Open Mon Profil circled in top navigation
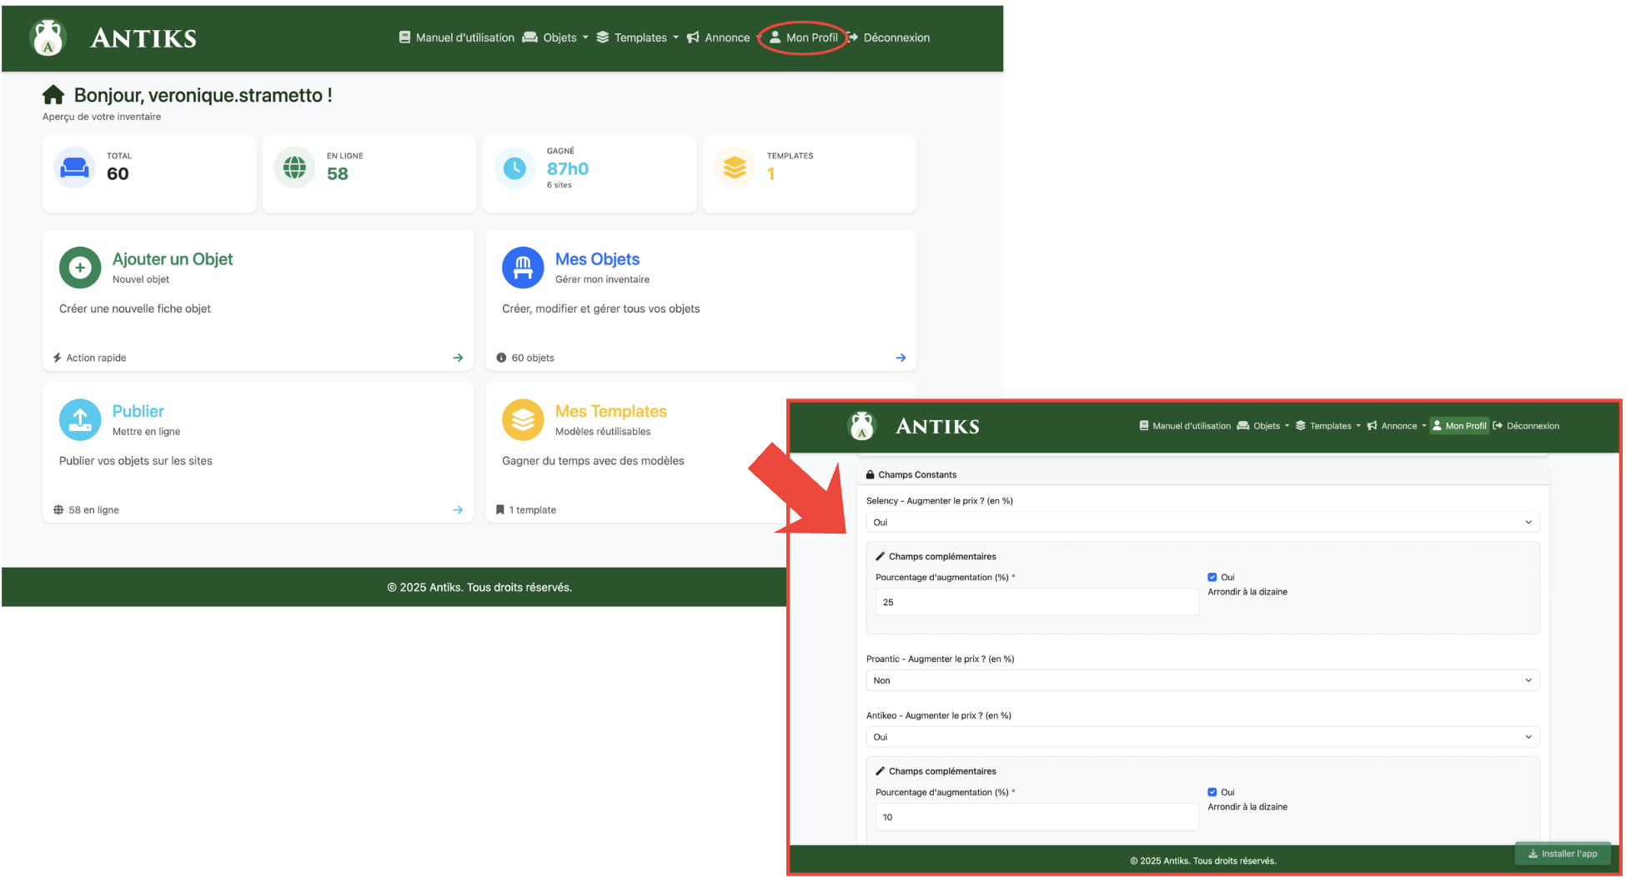Image resolution: width=1626 pixels, height=877 pixels. pos(804,38)
